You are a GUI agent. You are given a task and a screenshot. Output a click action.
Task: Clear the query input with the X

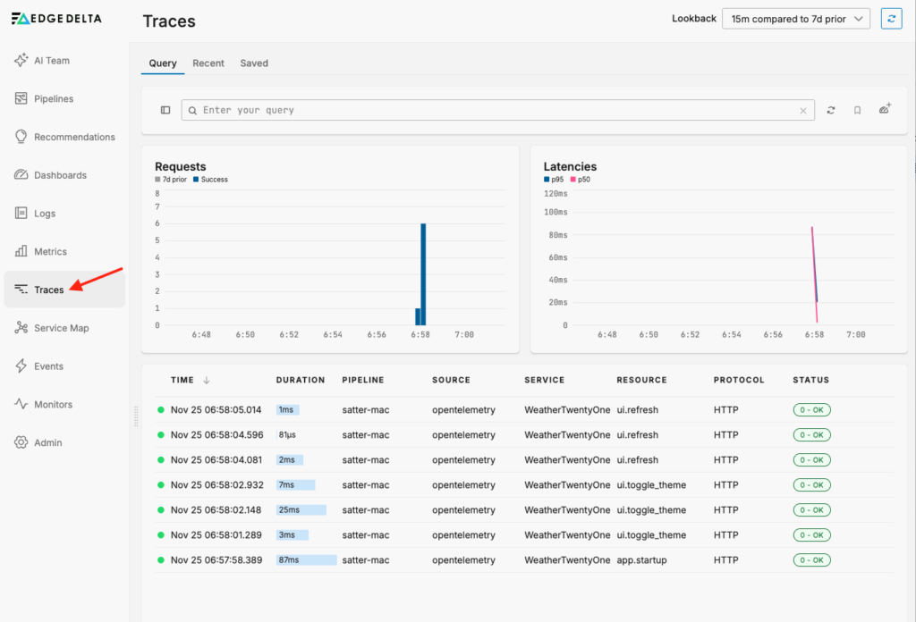(x=802, y=111)
